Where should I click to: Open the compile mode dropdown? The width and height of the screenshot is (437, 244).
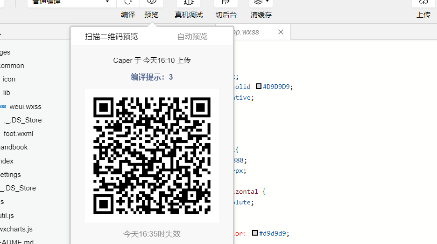tap(72, 2)
